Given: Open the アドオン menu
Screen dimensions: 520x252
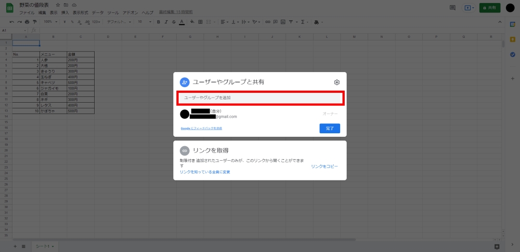Looking at the screenshot, I should (131, 12).
